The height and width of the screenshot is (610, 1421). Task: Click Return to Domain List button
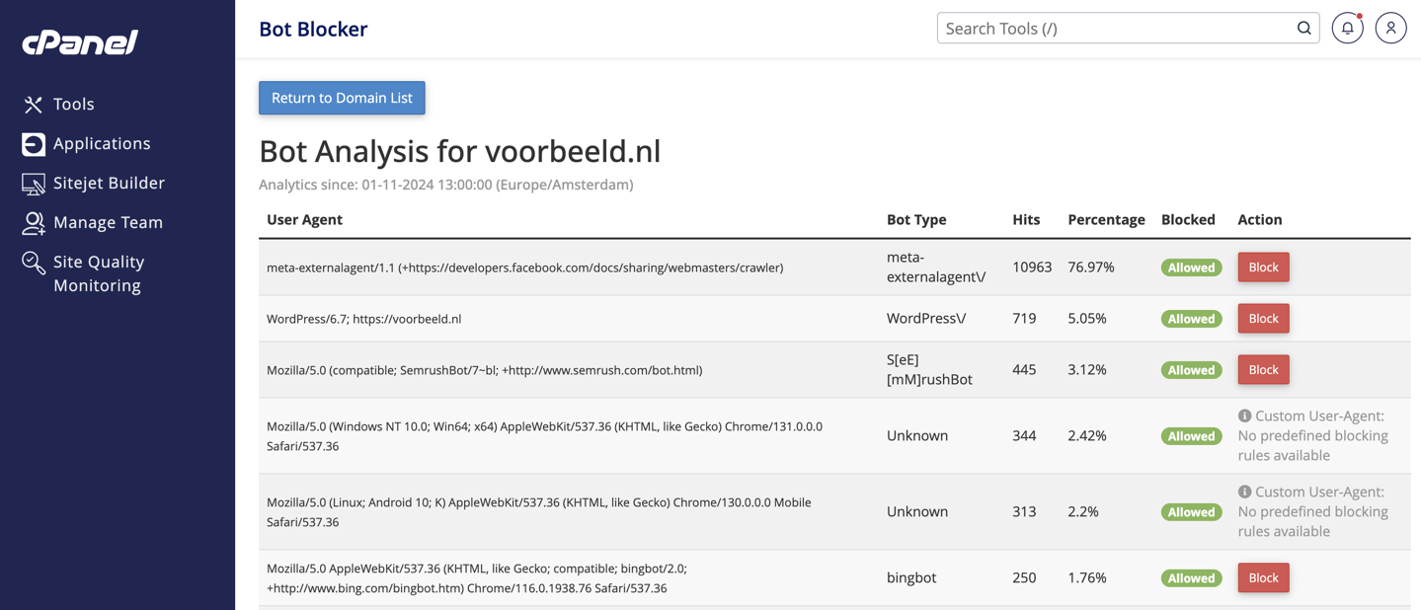(342, 98)
